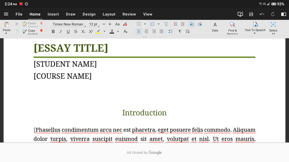The width and height of the screenshot is (289, 162).
Task: Open the Layout tab
Action: pyautogui.click(x=109, y=14)
